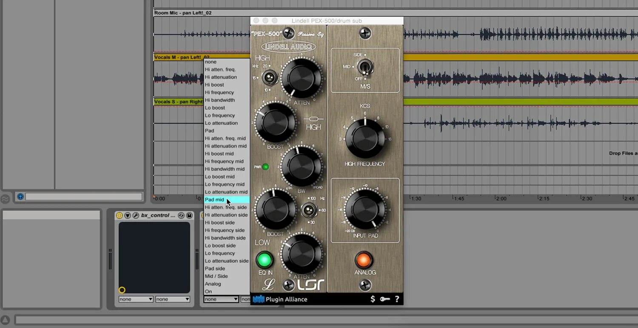
Task: Click the KCS HIGH FREQUENCY knob
Action: (x=365, y=138)
